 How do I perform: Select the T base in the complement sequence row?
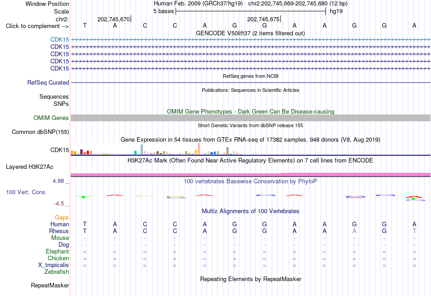coord(85,25)
